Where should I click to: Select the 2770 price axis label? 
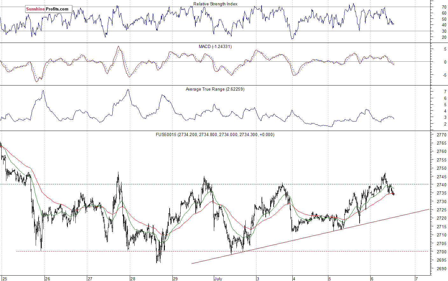(x=442, y=135)
